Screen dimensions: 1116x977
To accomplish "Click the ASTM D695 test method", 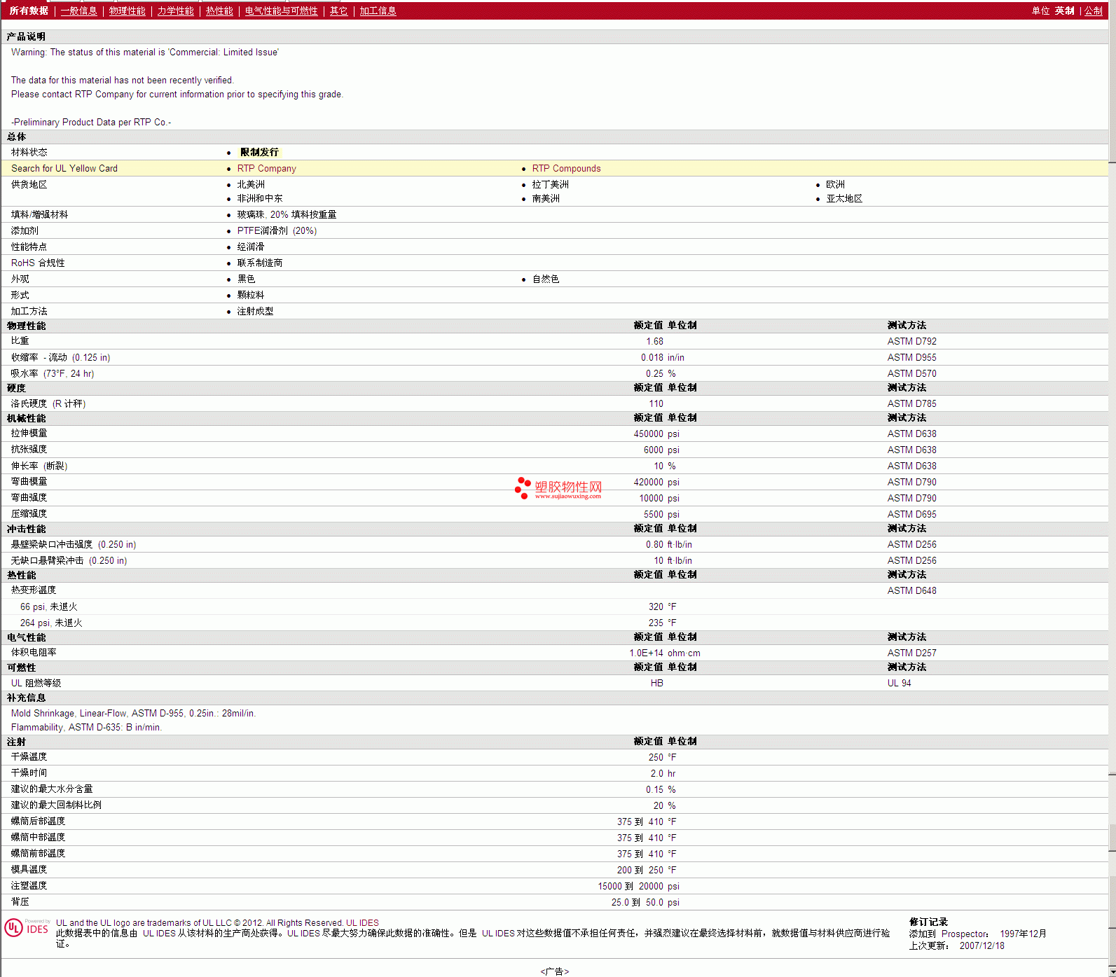I will pyautogui.click(x=911, y=514).
